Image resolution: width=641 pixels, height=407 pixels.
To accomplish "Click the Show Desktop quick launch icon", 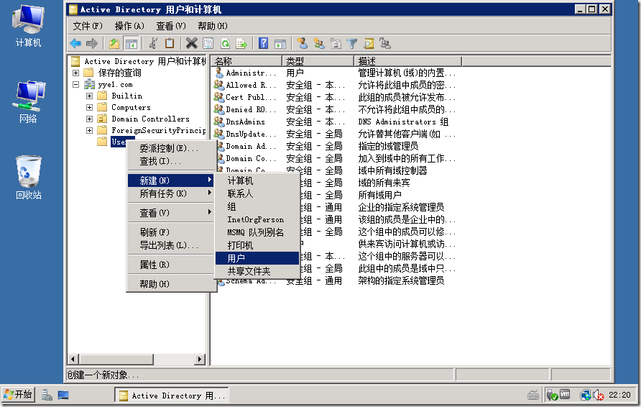I will click(63, 395).
